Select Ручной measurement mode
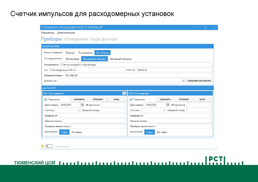258x182 pixels. (70, 53)
